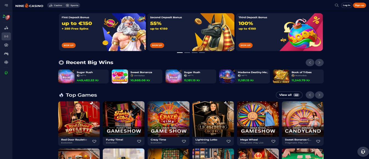Select the second banner carousel indicator
The width and height of the screenshot is (369, 159).
click(187, 52)
